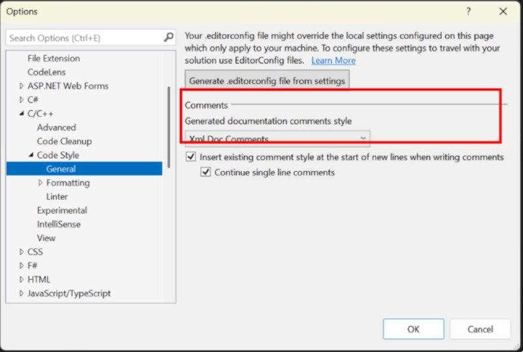
Task: Uncheck Continue single line comments
Action: tap(205, 172)
